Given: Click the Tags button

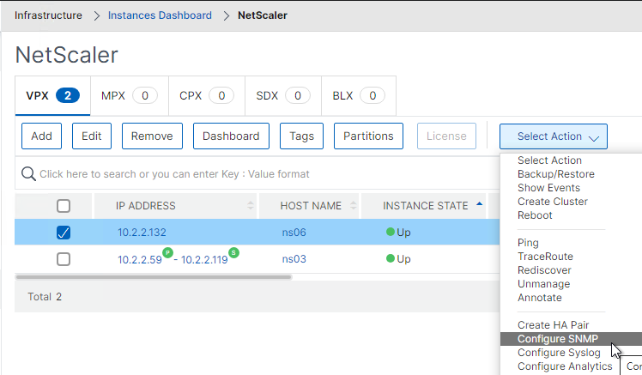Looking at the screenshot, I should click(301, 136).
